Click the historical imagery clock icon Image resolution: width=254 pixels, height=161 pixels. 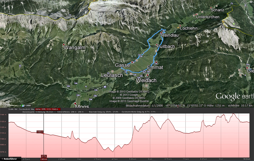[23, 106]
